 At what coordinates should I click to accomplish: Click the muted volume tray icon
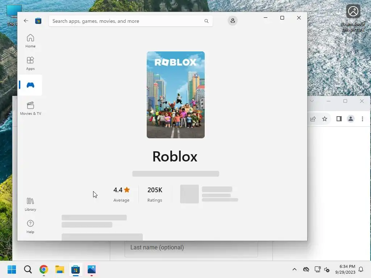(327, 269)
